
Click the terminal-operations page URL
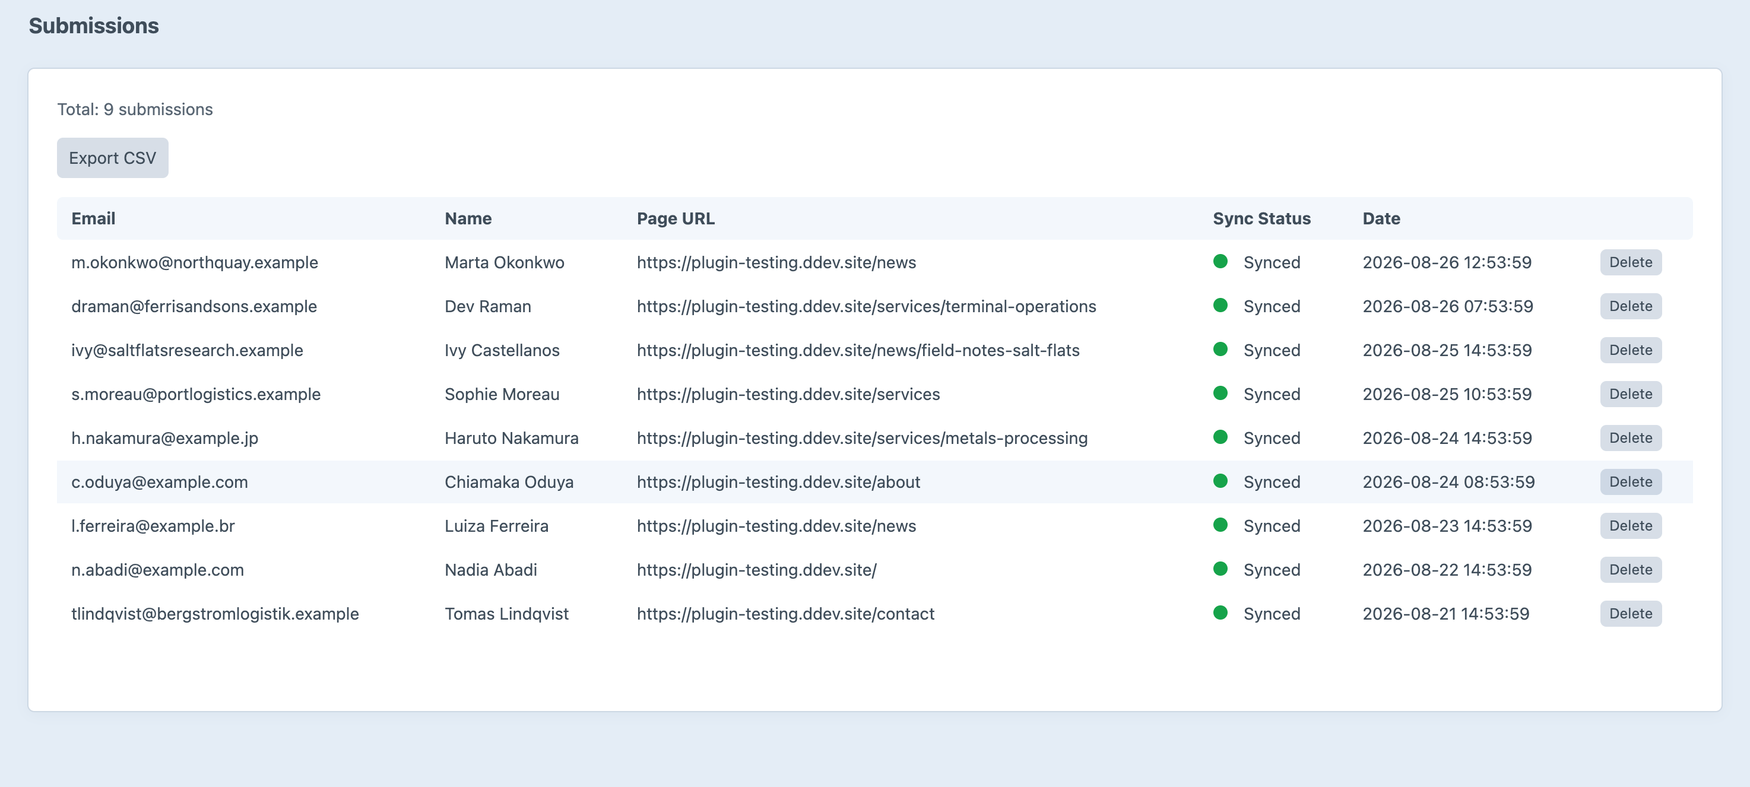click(x=866, y=307)
